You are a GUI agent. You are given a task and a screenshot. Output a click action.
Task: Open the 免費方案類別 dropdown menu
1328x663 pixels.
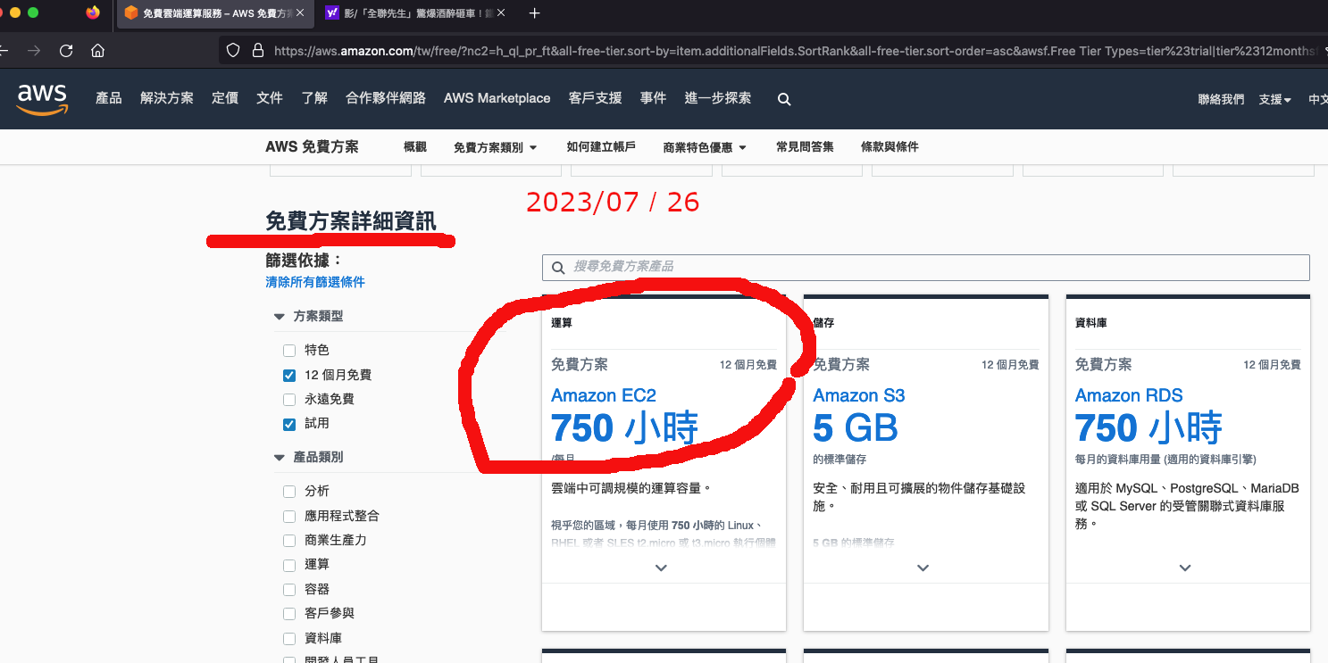pos(495,147)
